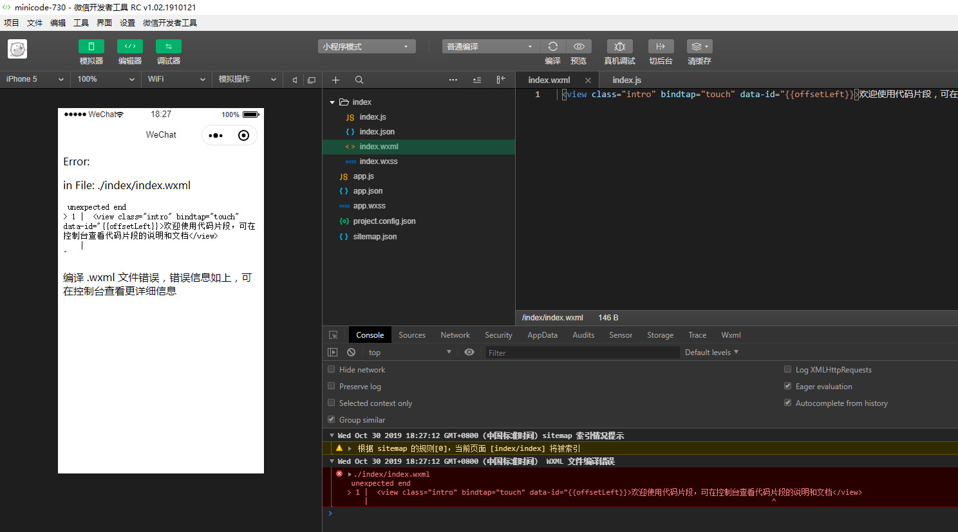Image resolution: width=958 pixels, height=532 pixels.
Task: Toggle the editor panel button (编辑器)
Action: tap(130, 46)
